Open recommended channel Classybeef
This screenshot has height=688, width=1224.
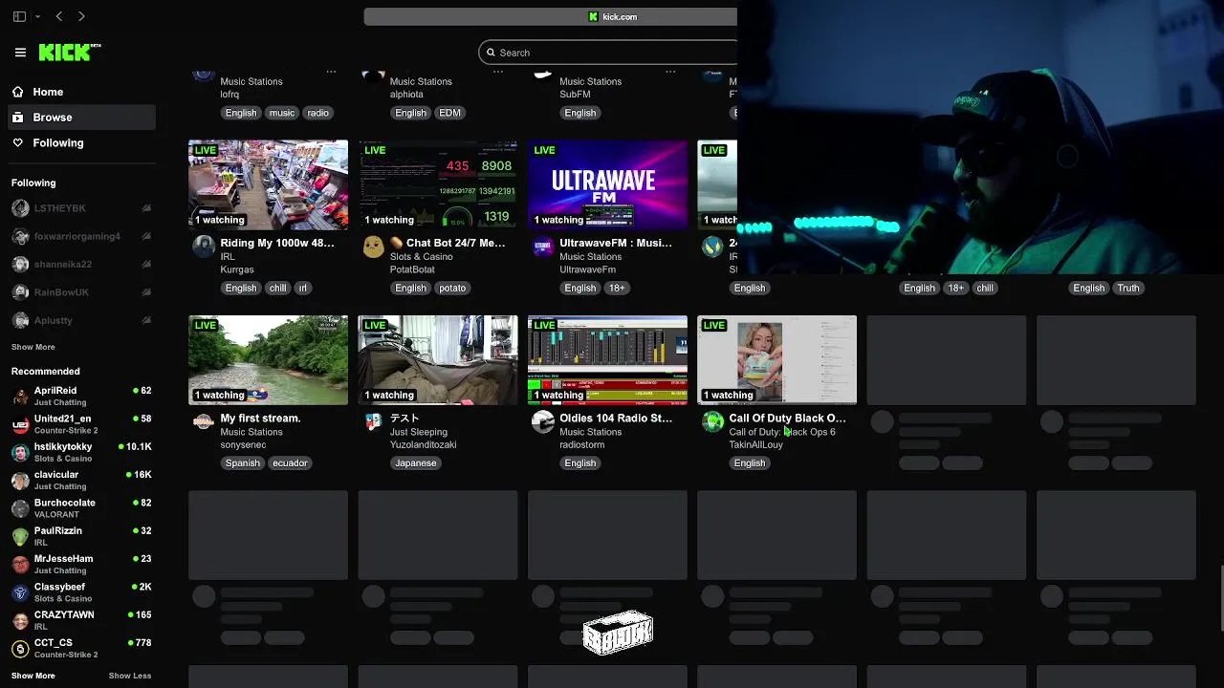(81, 591)
